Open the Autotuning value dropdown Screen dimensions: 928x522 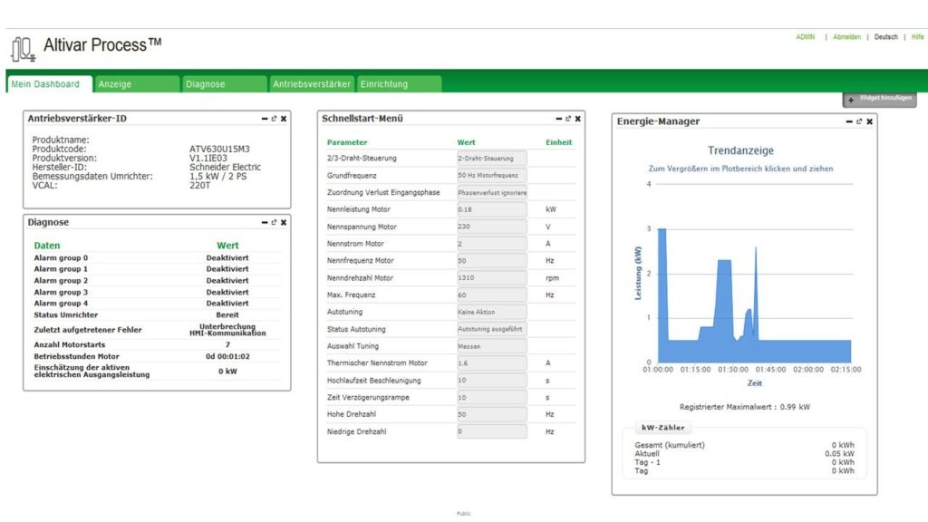(491, 312)
